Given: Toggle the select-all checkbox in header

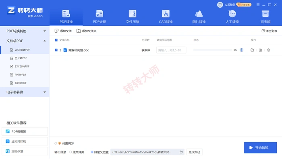Looking at the screenshot, I should tap(56, 40).
